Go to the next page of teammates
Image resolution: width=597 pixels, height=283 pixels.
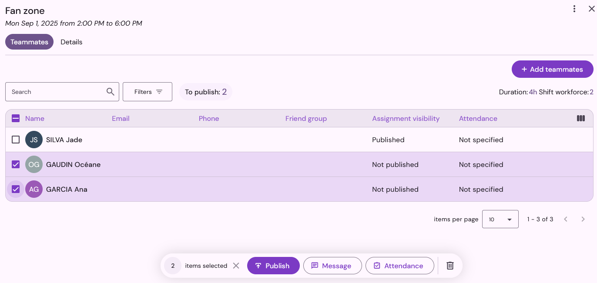(x=583, y=219)
